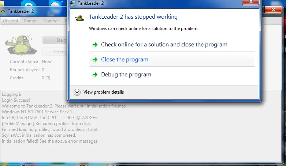Click green arrow next to Close the program

[95, 60]
